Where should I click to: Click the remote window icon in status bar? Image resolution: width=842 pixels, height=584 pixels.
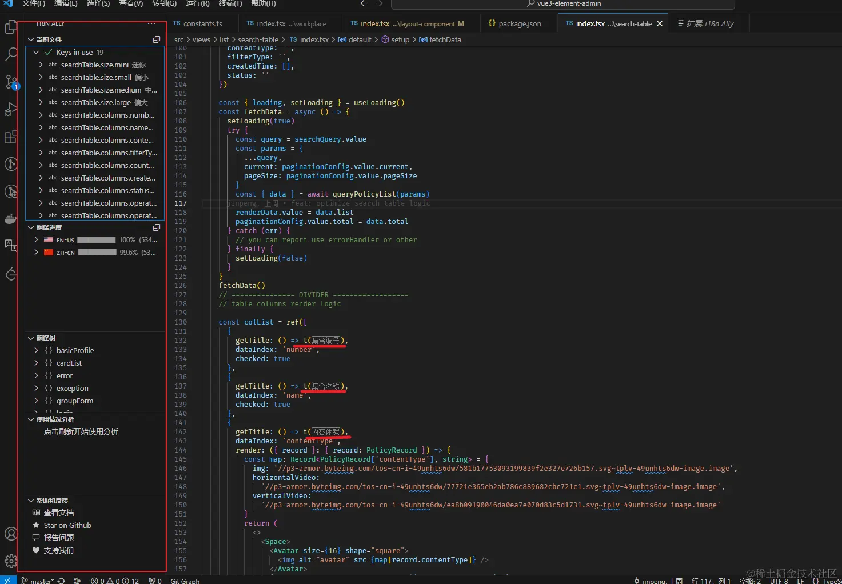[x=8, y=580]
